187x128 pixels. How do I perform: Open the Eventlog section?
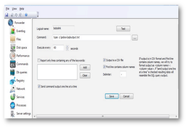tap(18, 31)
